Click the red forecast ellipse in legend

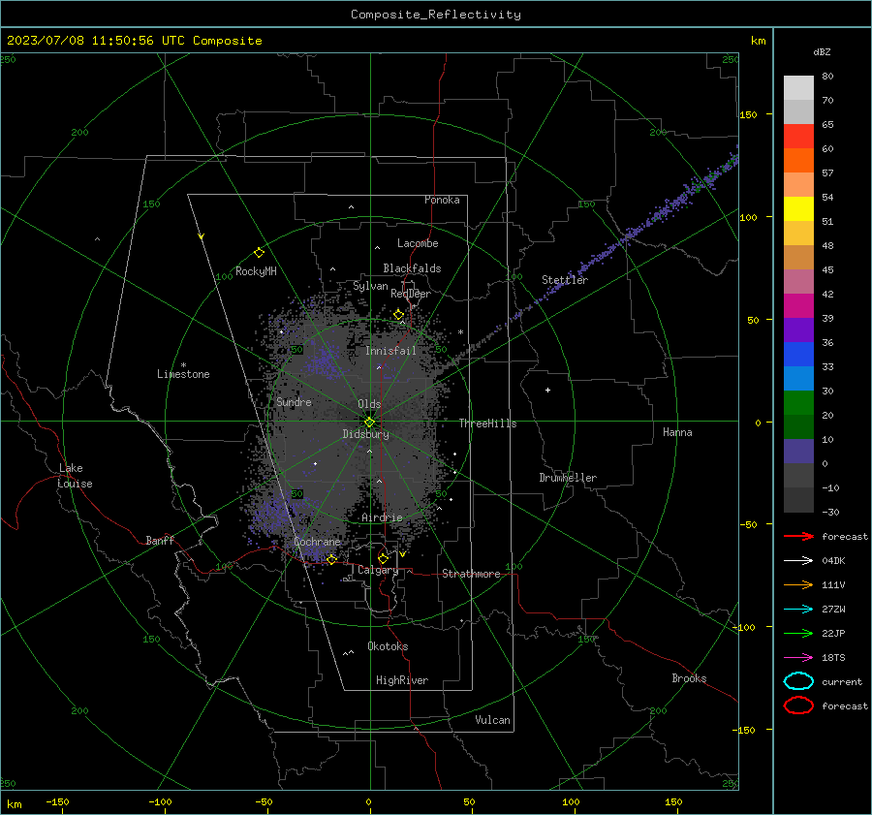coord(798,705)
